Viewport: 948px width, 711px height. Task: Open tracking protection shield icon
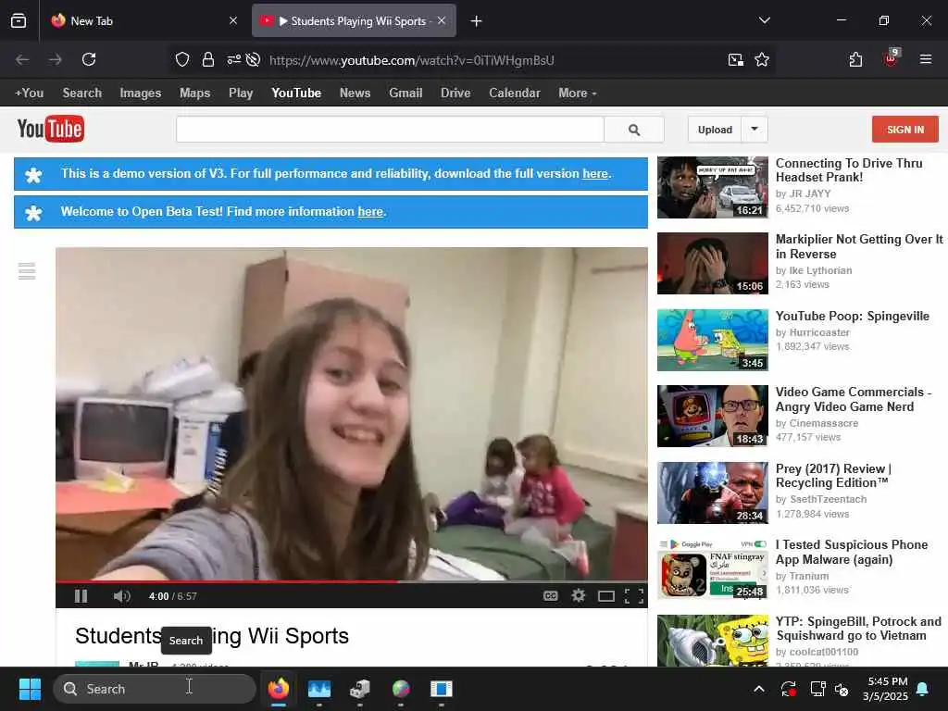point(182,60)
